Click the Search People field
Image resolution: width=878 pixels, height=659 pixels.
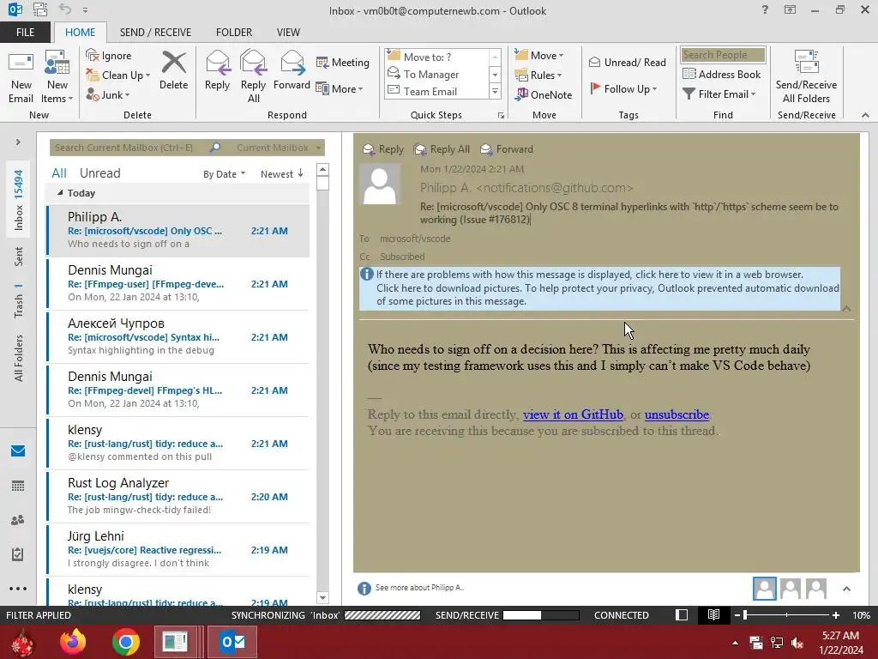click(x=723, y=55)
